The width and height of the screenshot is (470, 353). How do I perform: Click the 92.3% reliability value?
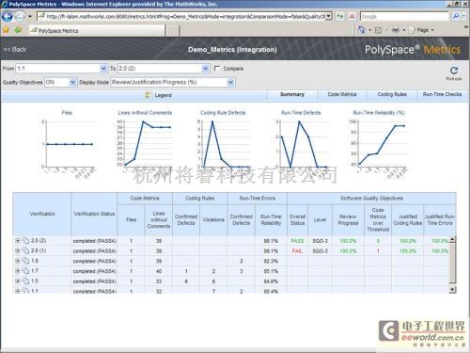tap(271, 261)
